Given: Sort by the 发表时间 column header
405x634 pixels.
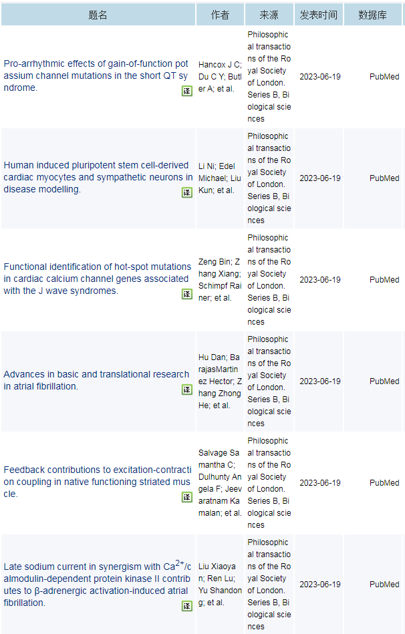Looking at the screenshot, I should point(319,15).
